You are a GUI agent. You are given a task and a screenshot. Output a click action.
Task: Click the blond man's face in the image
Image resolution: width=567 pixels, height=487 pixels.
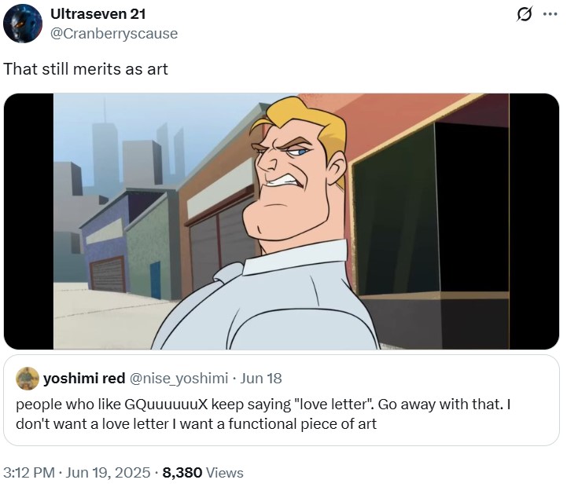coord(296,169)
